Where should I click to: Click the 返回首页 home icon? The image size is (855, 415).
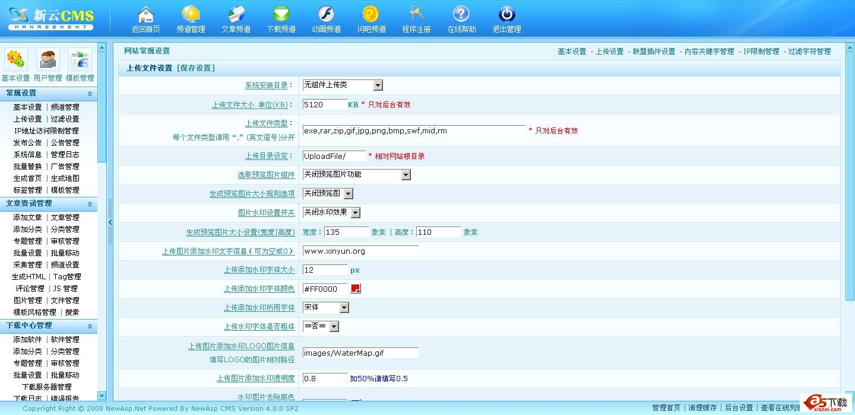click(x=145, y=14)
